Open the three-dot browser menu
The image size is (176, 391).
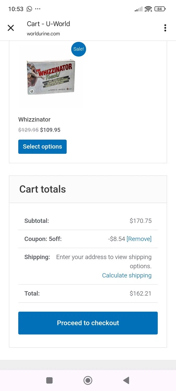(165, 28)
